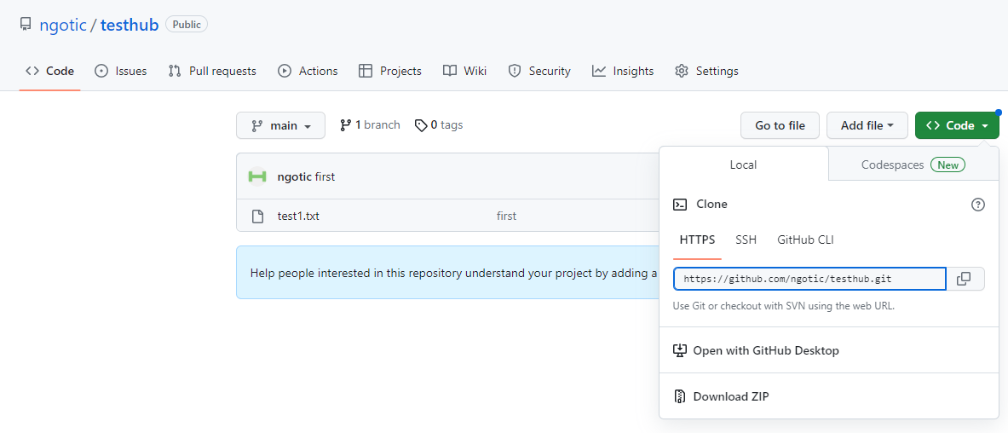The width and height of the screenshot is (1008, 433).
Task: Switch to the Codespaces tab
Action: (913, 165)
